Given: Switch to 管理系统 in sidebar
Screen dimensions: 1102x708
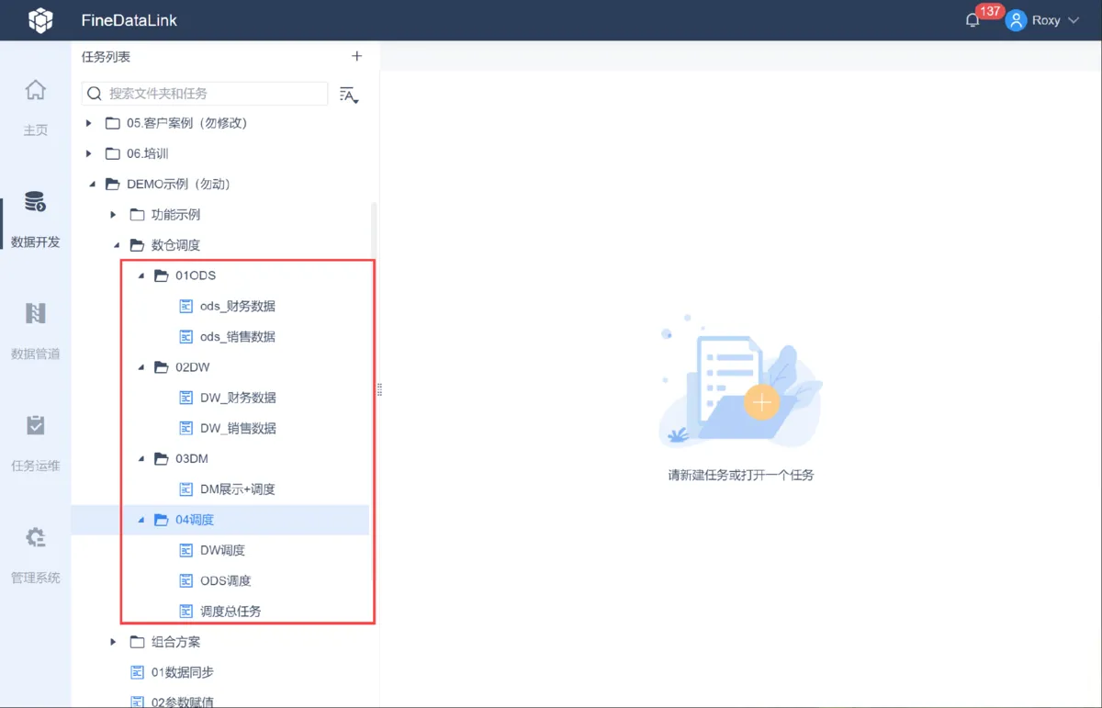Looking at the screenshot, I should tap(35, 578).
